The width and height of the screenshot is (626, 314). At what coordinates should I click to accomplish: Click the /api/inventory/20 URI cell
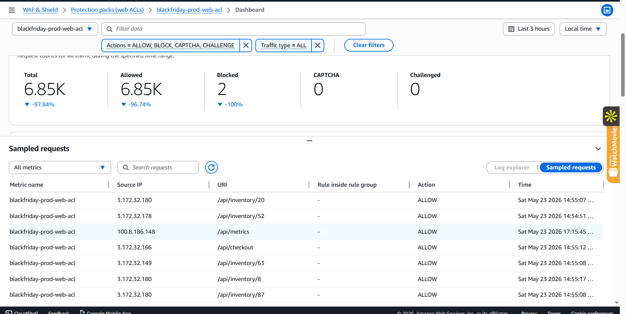[241, 200]
